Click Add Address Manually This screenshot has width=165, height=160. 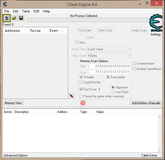pos(146,103)
